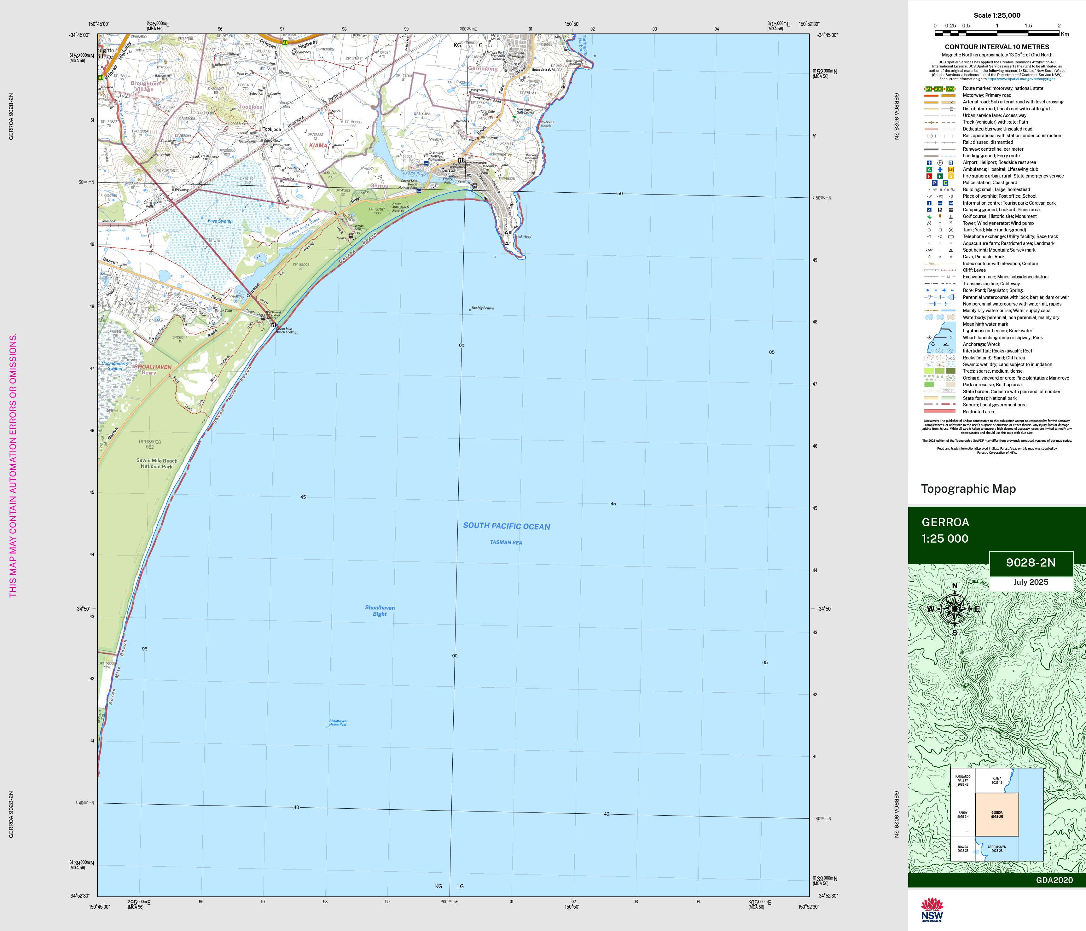Viewport: 1086px width, 931px height.
Task: Click the compass rose graphic
Action: tap(955, 608)
